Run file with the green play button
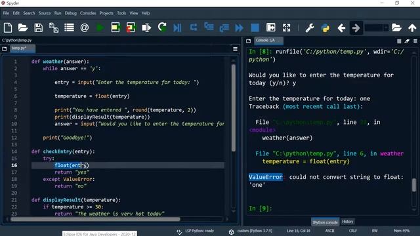 click(100, 28)
